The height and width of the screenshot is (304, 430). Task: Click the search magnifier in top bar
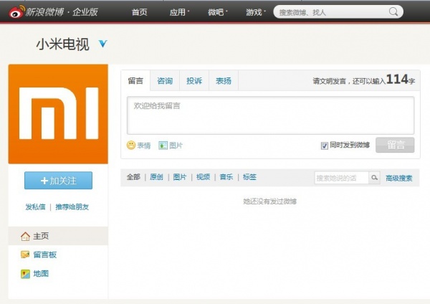click(393, 11)
